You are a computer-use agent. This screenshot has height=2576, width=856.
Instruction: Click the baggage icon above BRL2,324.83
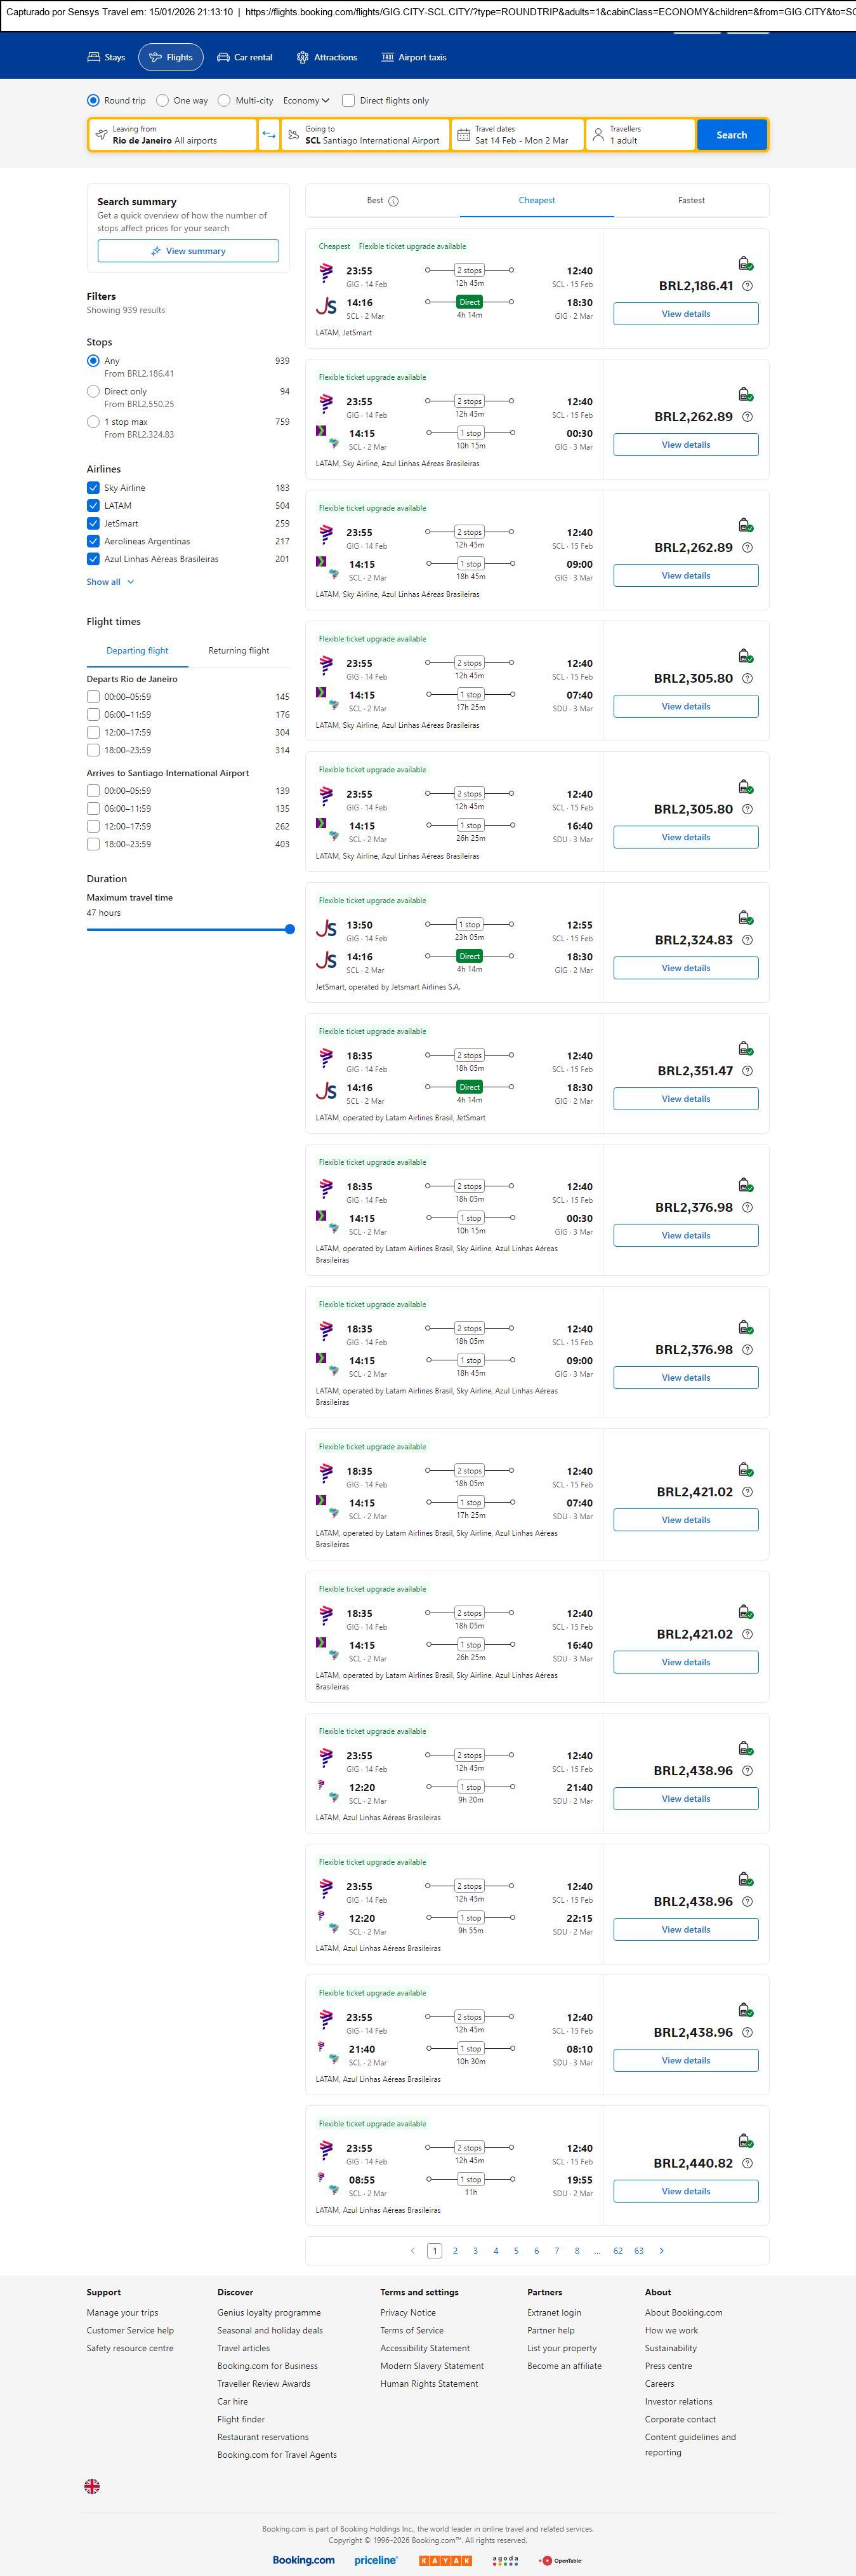pos(745,918)
